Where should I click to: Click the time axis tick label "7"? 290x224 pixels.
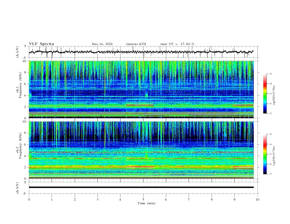coord(189,199)
